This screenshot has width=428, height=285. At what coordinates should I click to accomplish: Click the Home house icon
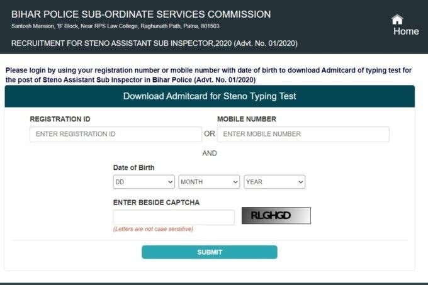[x=397, y=20]
